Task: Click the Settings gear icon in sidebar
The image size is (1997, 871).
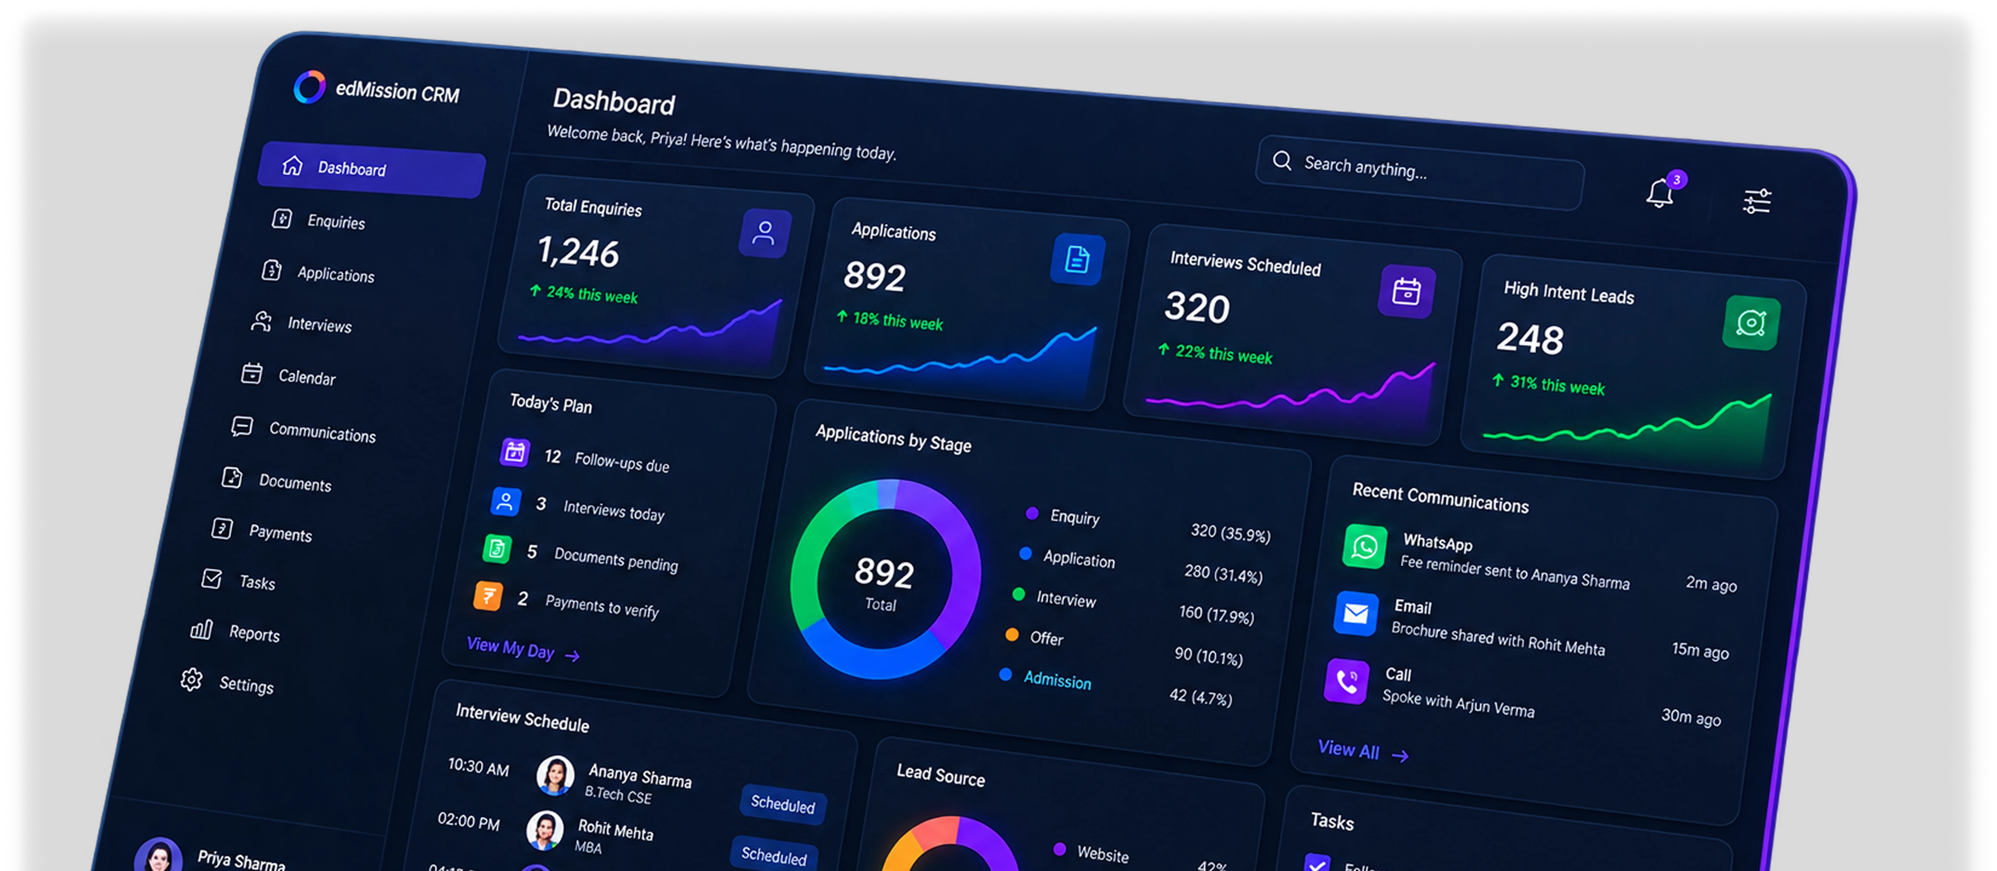Action: point(191,680)
